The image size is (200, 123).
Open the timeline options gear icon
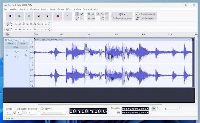pyautogui.click(x=7, y=34)
